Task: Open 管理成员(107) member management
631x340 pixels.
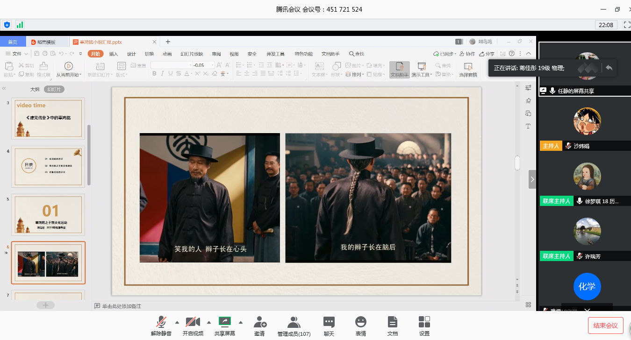Action: tap(294, 326)
